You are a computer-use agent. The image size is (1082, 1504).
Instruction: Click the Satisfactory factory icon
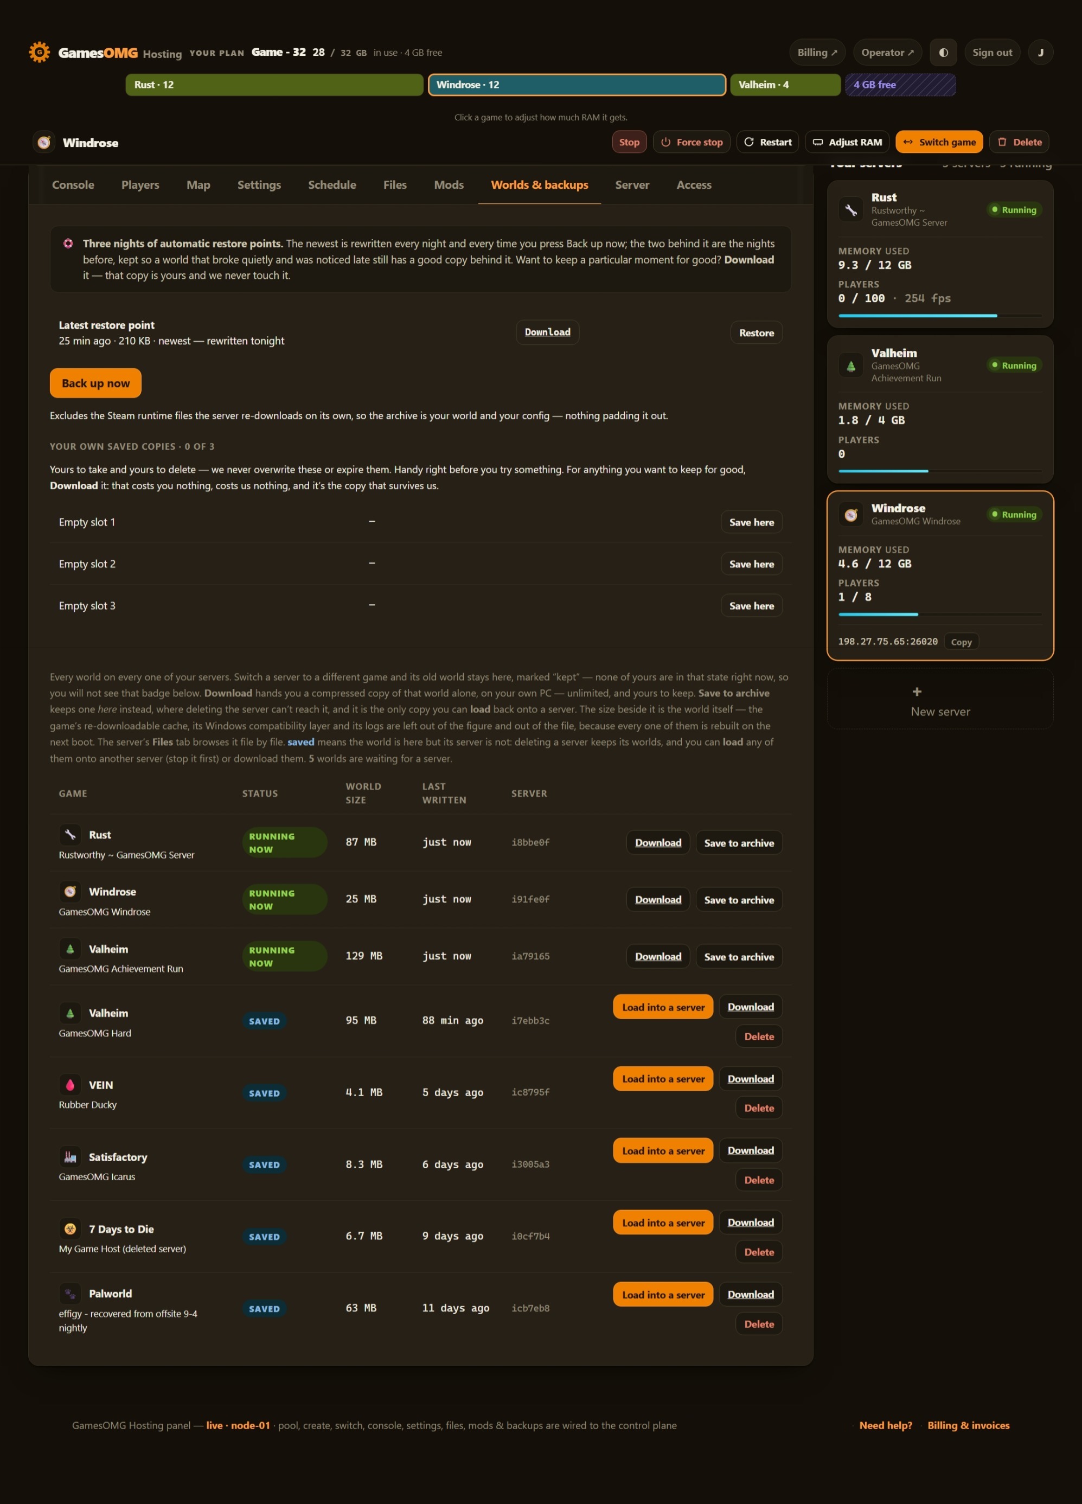click(69, 1156)
